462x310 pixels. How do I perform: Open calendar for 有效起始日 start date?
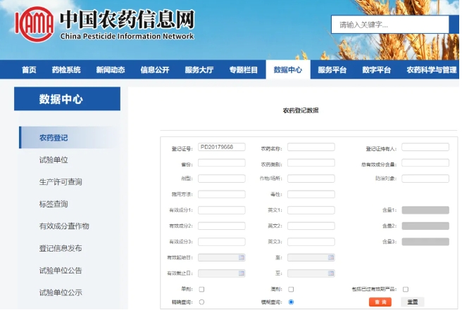242,258
